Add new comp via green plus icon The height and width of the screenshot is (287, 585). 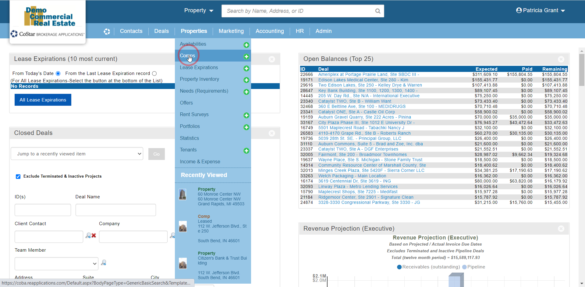[x=246, y=57]
